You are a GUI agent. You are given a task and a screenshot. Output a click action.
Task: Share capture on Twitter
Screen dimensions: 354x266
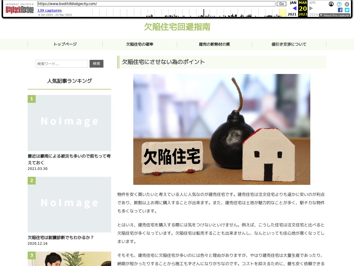coord(347,10)
